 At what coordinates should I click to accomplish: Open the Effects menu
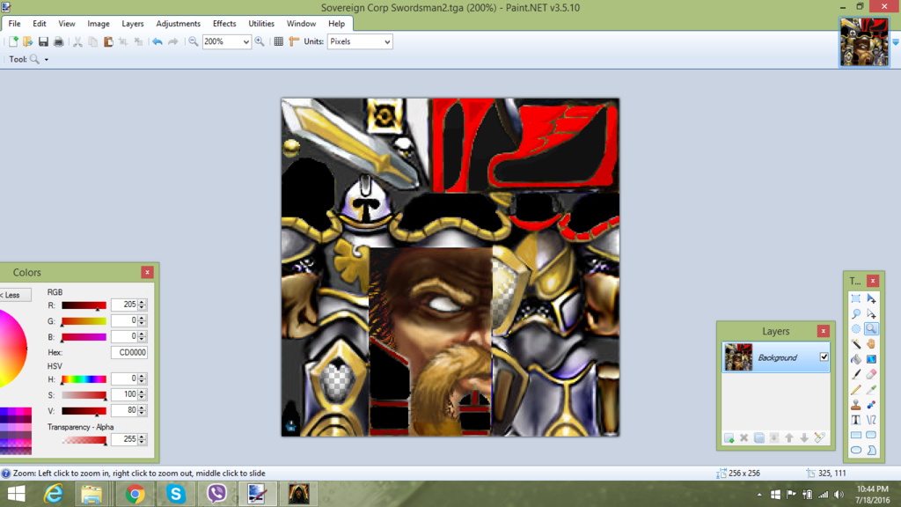(224, 24)
